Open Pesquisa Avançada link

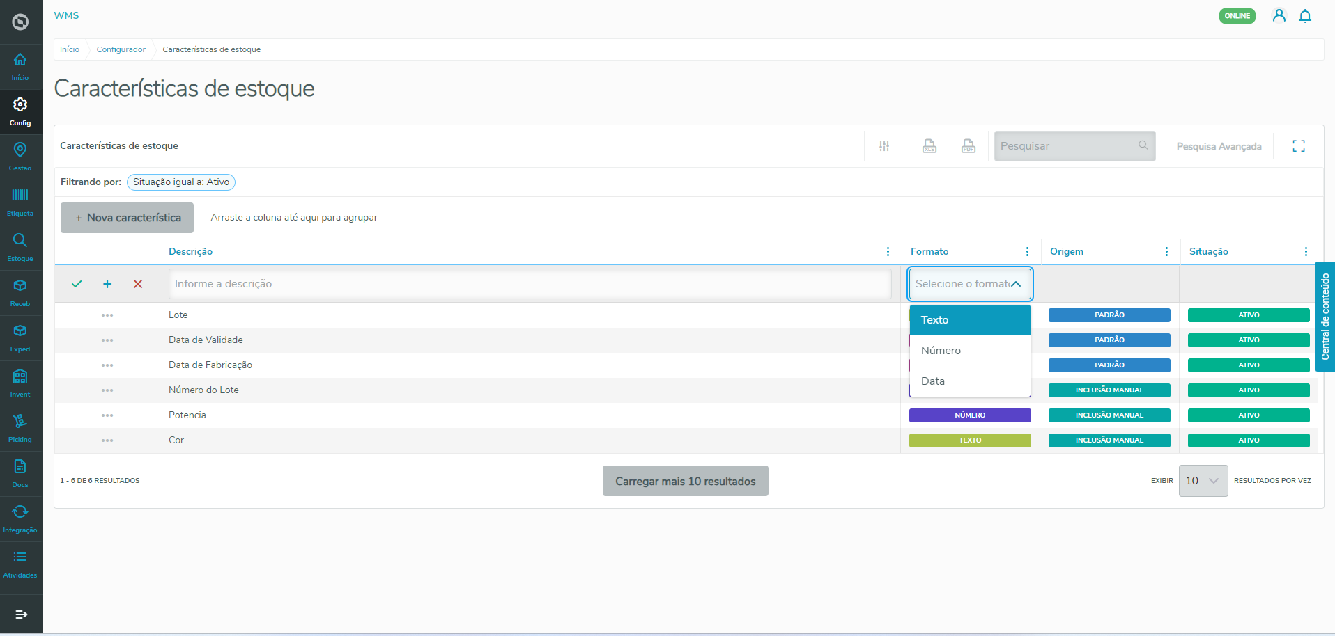pos(1219,146)
